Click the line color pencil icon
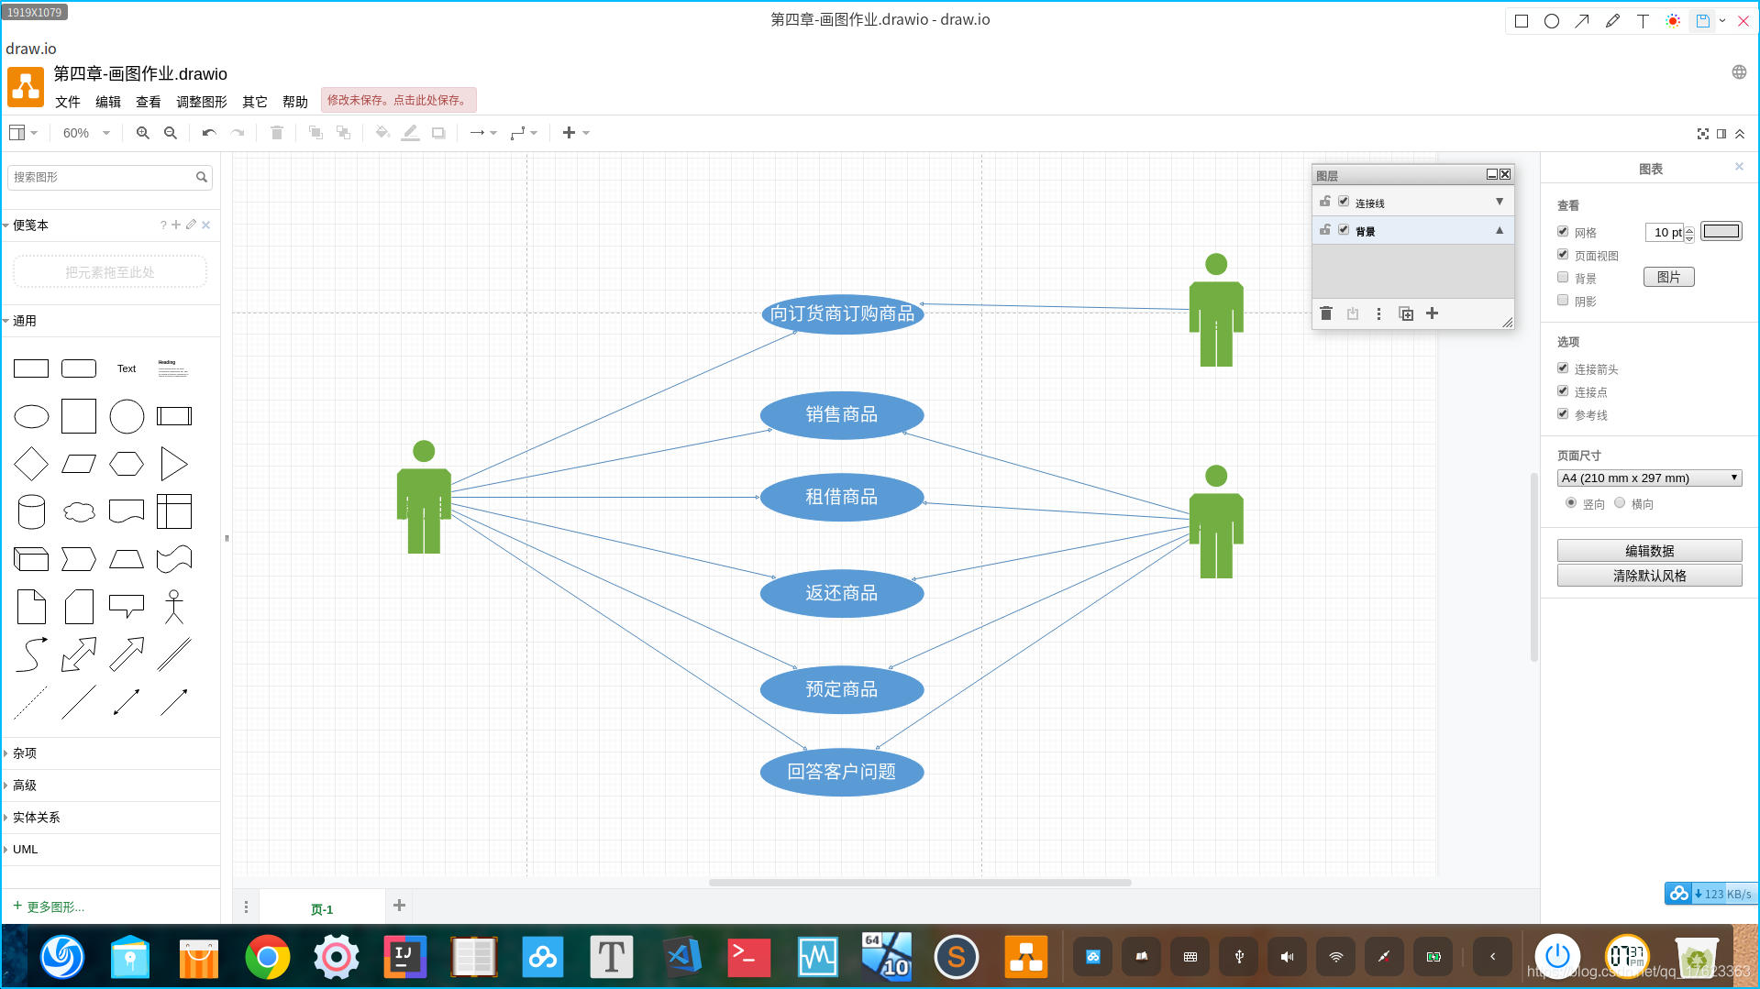This screenshot has width=1760, height=989. click(x=410, y=133)
